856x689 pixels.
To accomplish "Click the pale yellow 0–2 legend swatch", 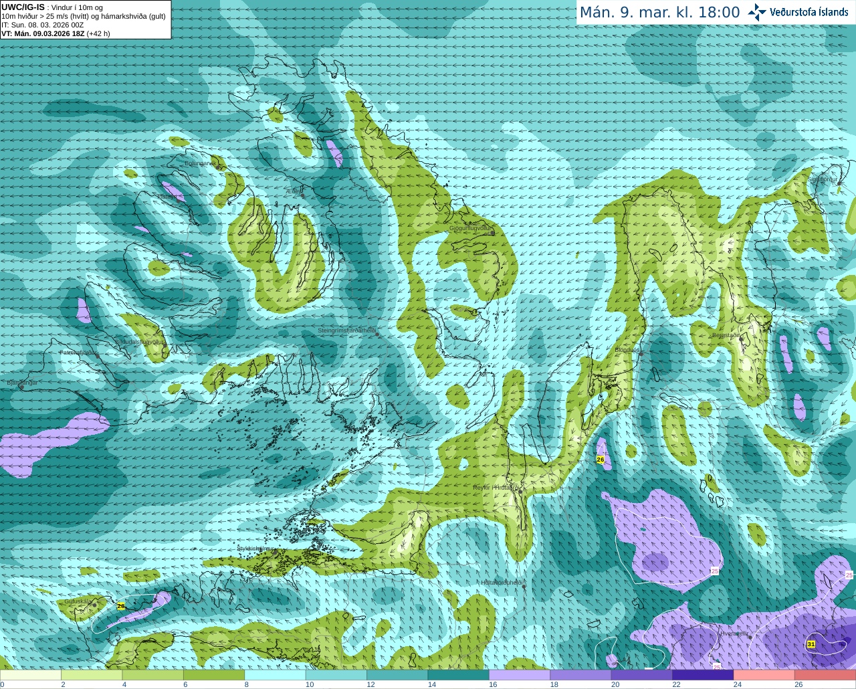I will [x=31, y=675].
